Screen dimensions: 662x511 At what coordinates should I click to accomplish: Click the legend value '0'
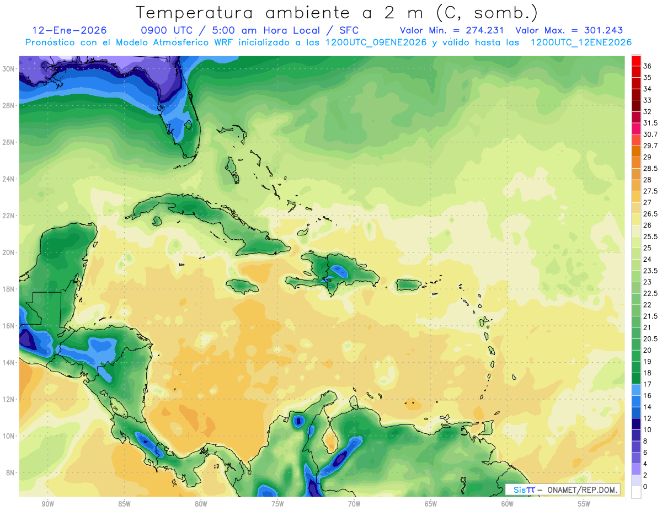click(x=645, y=487)
